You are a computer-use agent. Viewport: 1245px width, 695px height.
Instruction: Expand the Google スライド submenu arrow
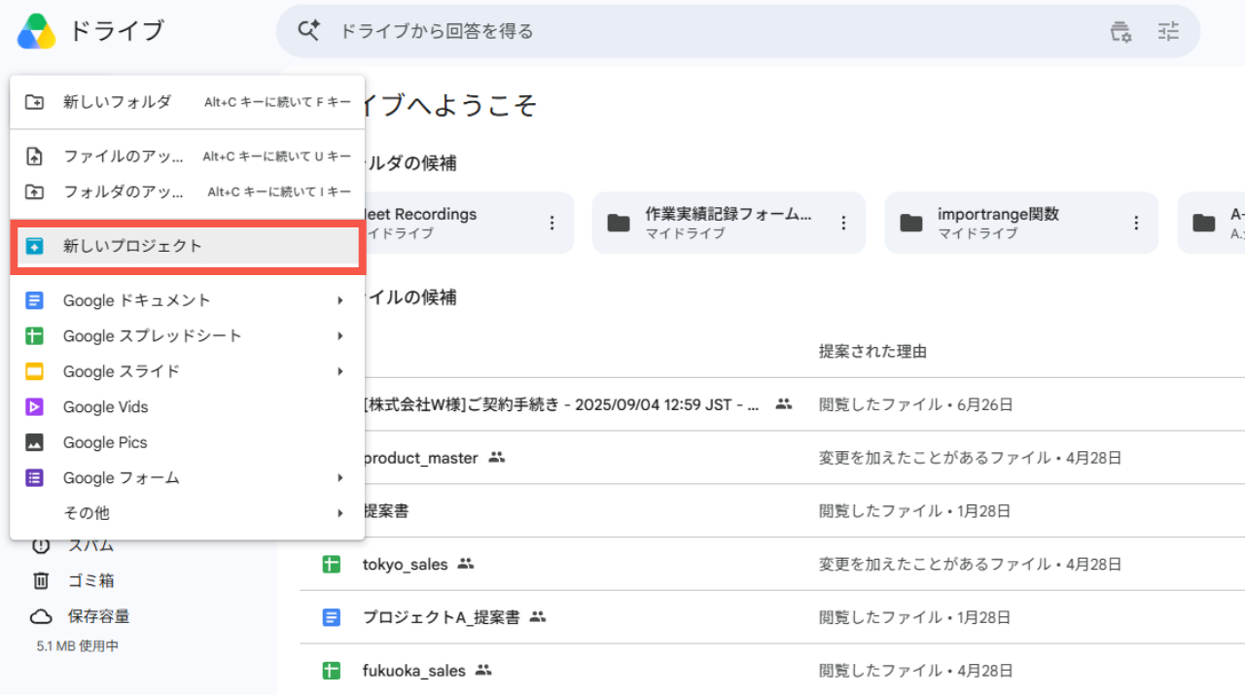click(x=340, y=371)
